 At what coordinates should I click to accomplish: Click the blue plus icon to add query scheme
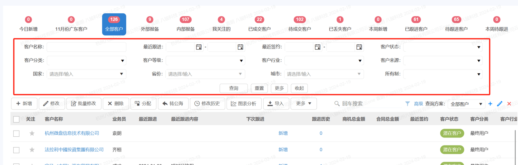[490, 104]
